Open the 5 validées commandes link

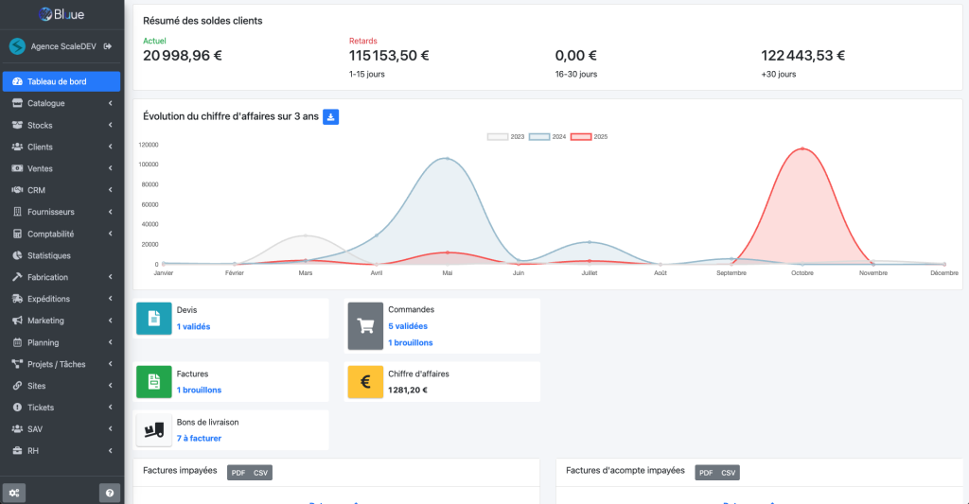coord(408,326)
